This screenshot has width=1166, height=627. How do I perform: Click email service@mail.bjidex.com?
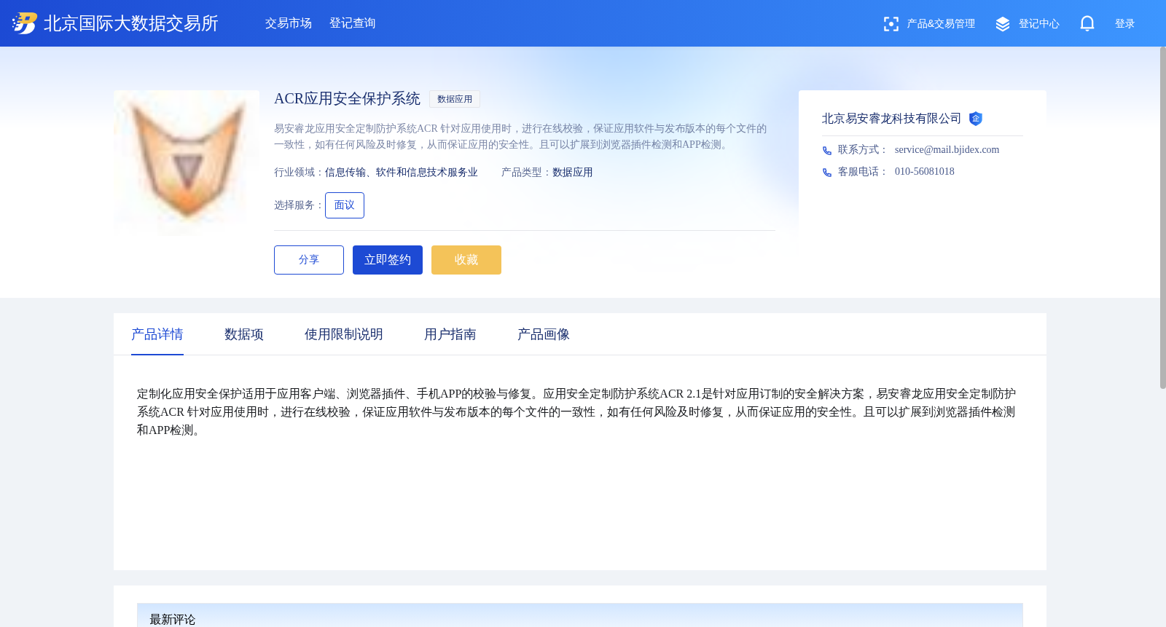947,150
